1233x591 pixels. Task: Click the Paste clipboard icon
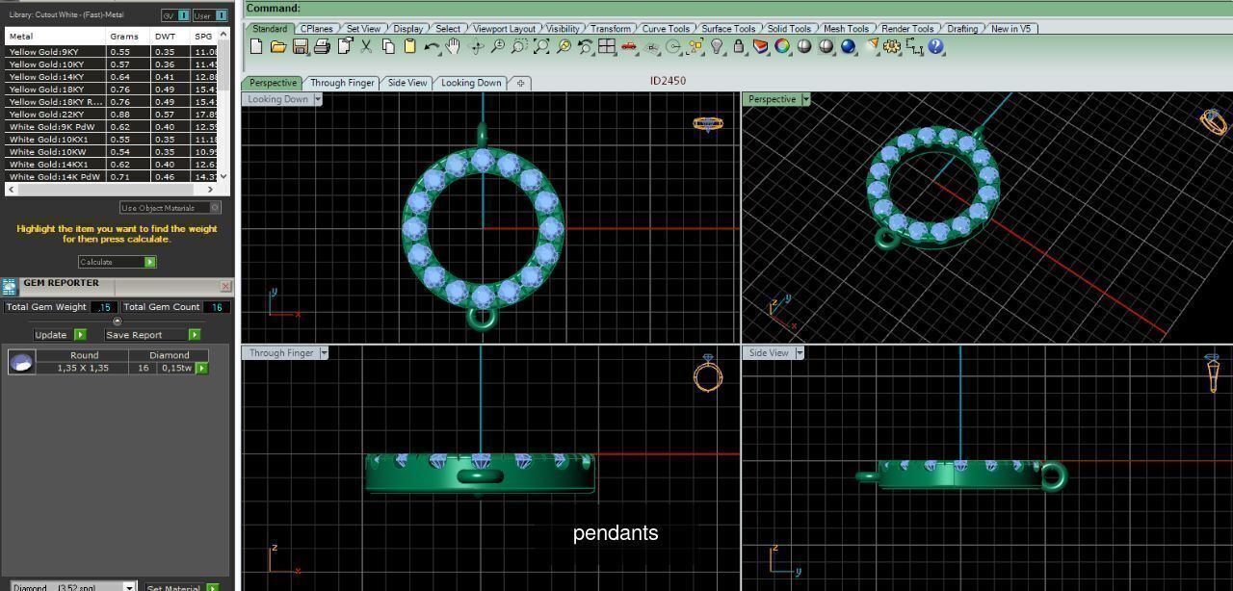coord(409,46)
